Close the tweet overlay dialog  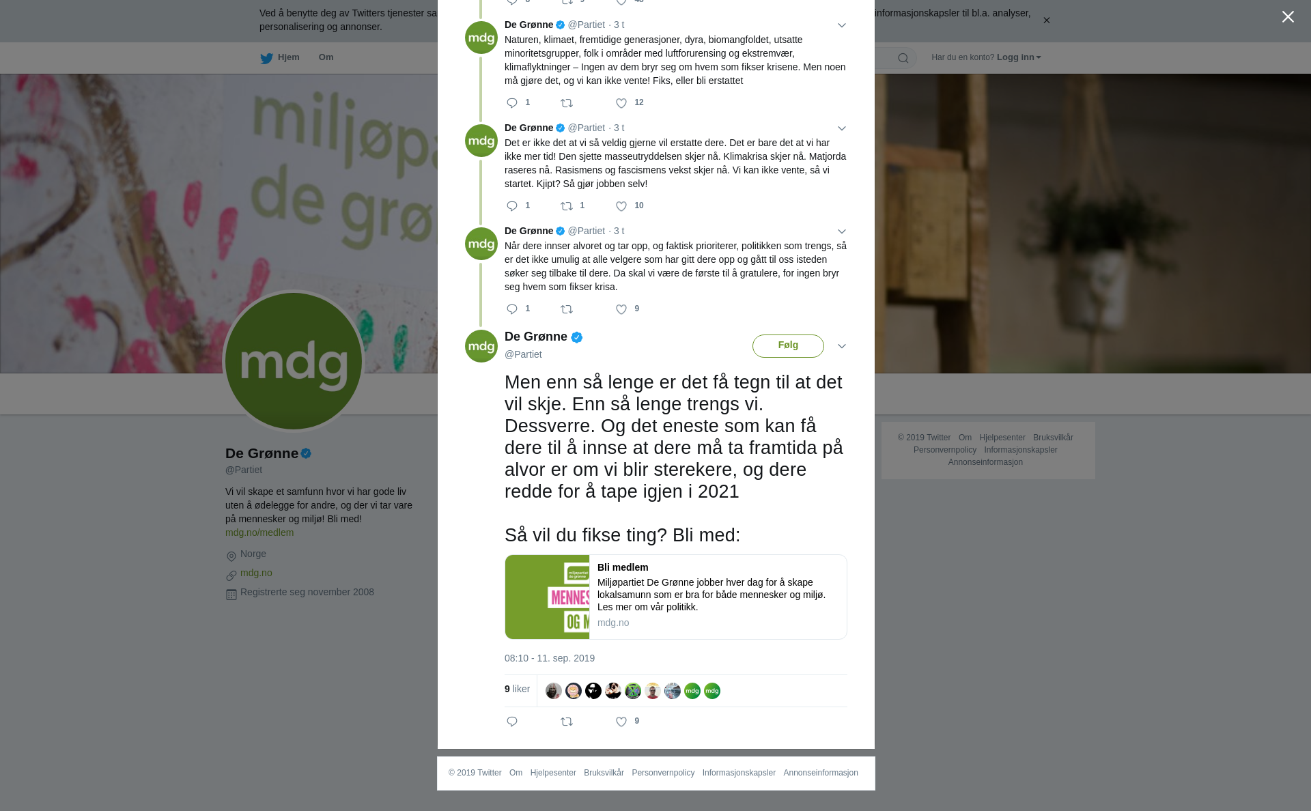1288,16
